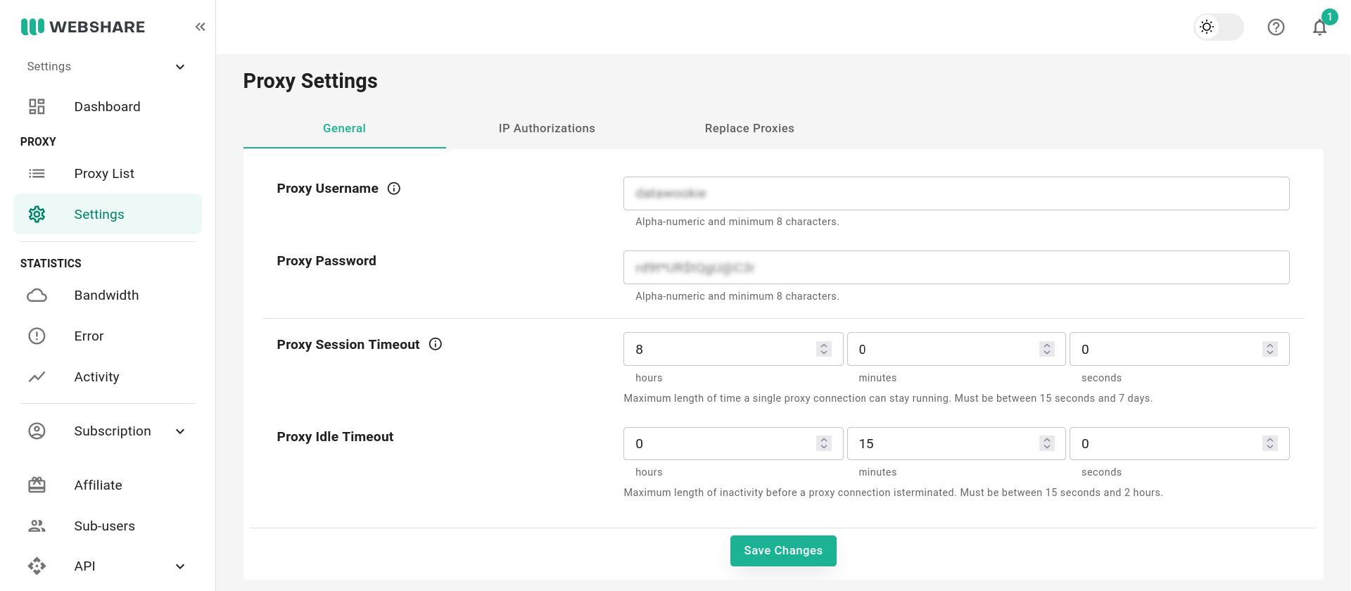Adjust idle timeout minutes stepper
1351x591 pixels.
[x=1046, y=443]
